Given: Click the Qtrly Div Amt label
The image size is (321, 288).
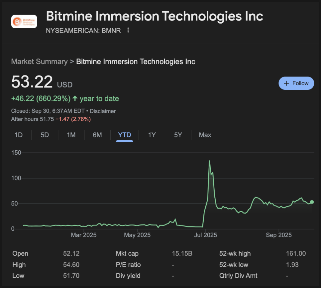Looking at the screenshot, I should [x=238, y=276].
